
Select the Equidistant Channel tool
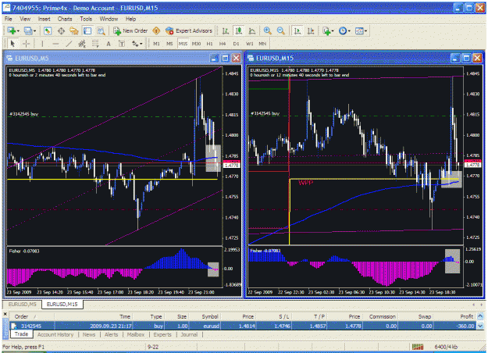tap(82, 44)
